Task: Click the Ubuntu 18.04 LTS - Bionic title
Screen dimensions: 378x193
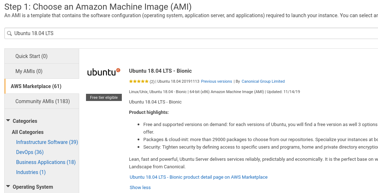Action: 160,71
